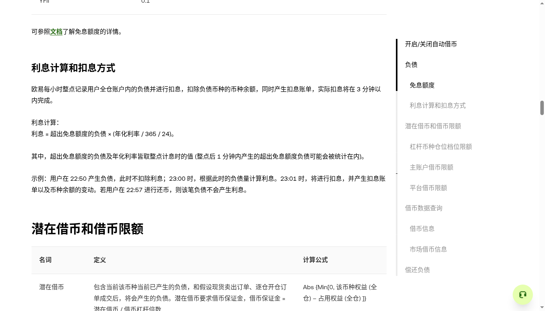Go to 平台借币限额 sidebar entry
This screenshot has height=311, width=545.
coord(428,188)
